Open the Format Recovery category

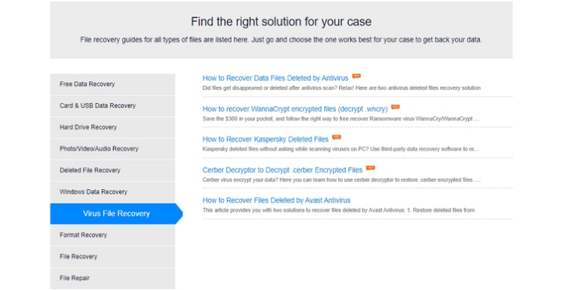(112, 235)
